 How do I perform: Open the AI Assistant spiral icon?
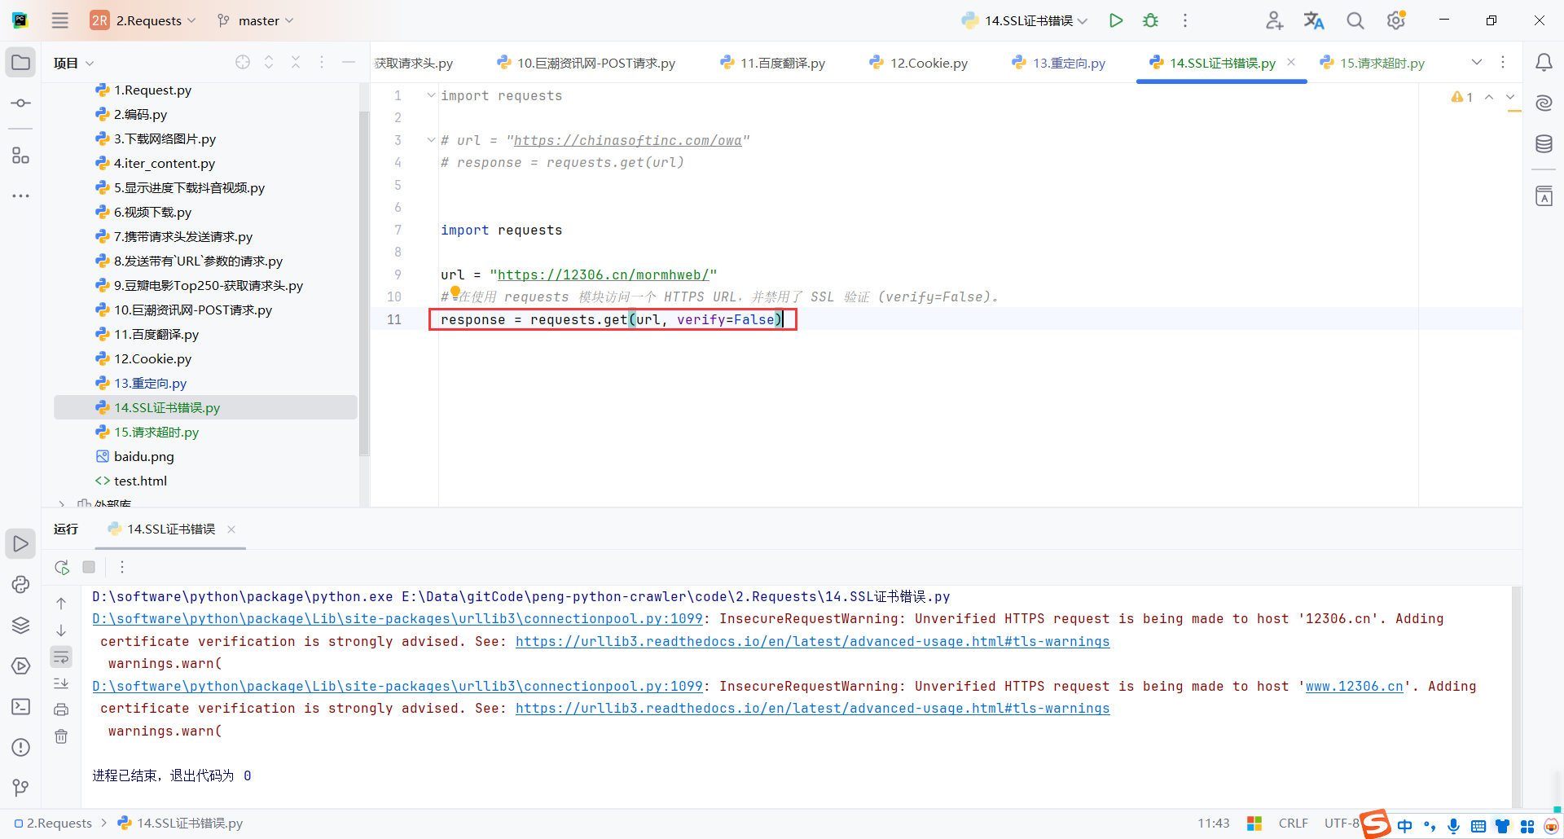coord(1544,103)
